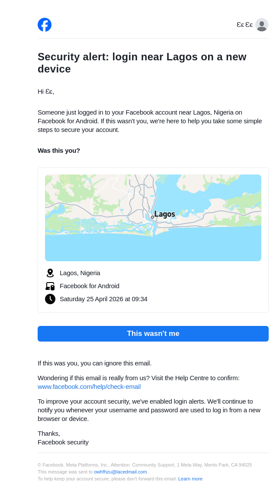Click the Saturday 25 April 2026 timestamp
This screenshot has height=503, width=270.
click(103, 299)
